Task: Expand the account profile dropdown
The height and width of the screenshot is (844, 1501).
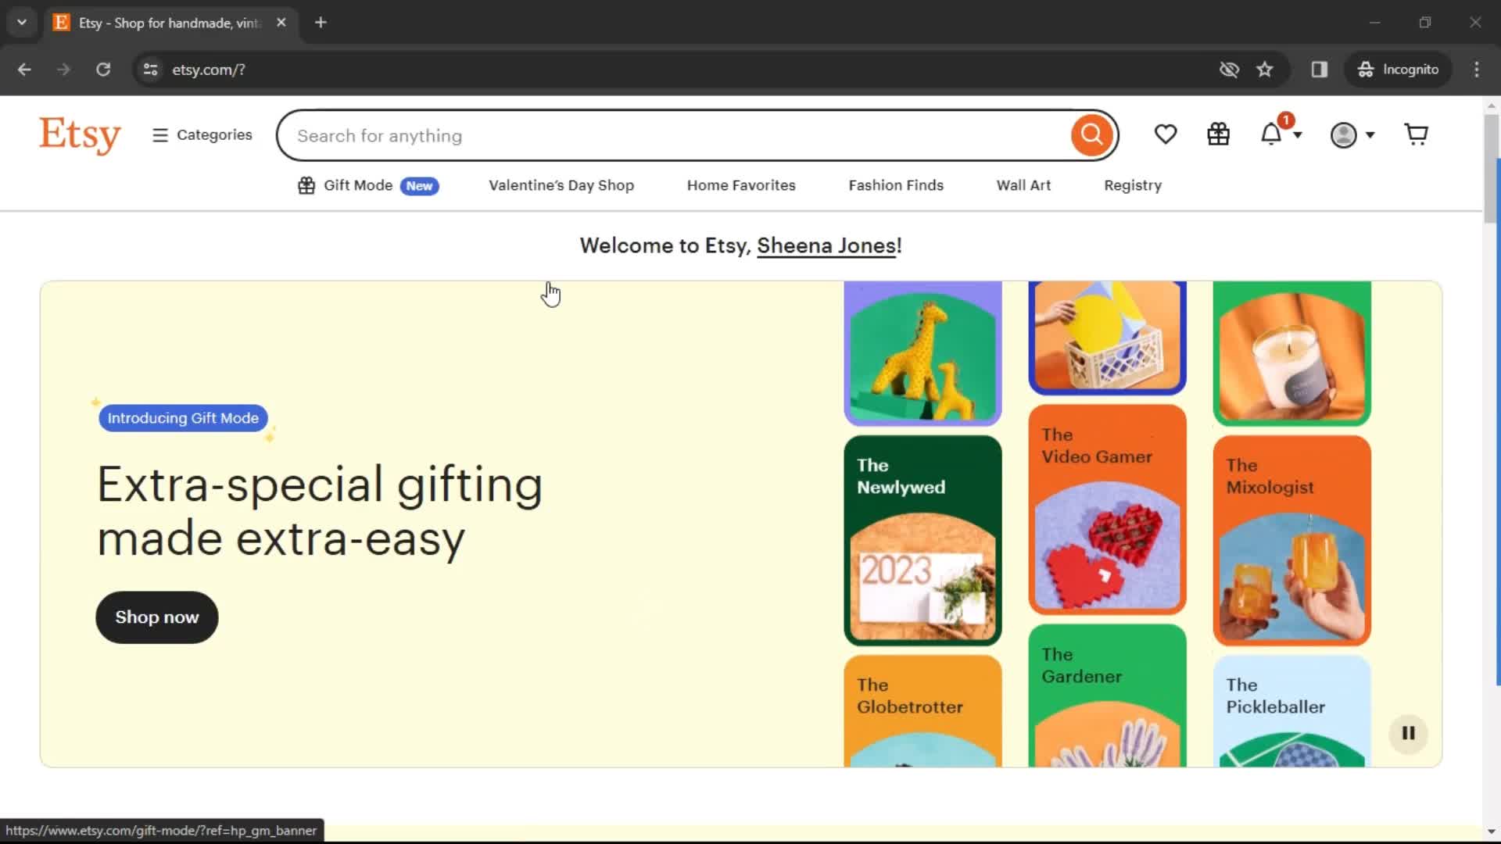Action: tap(1353, 135)
